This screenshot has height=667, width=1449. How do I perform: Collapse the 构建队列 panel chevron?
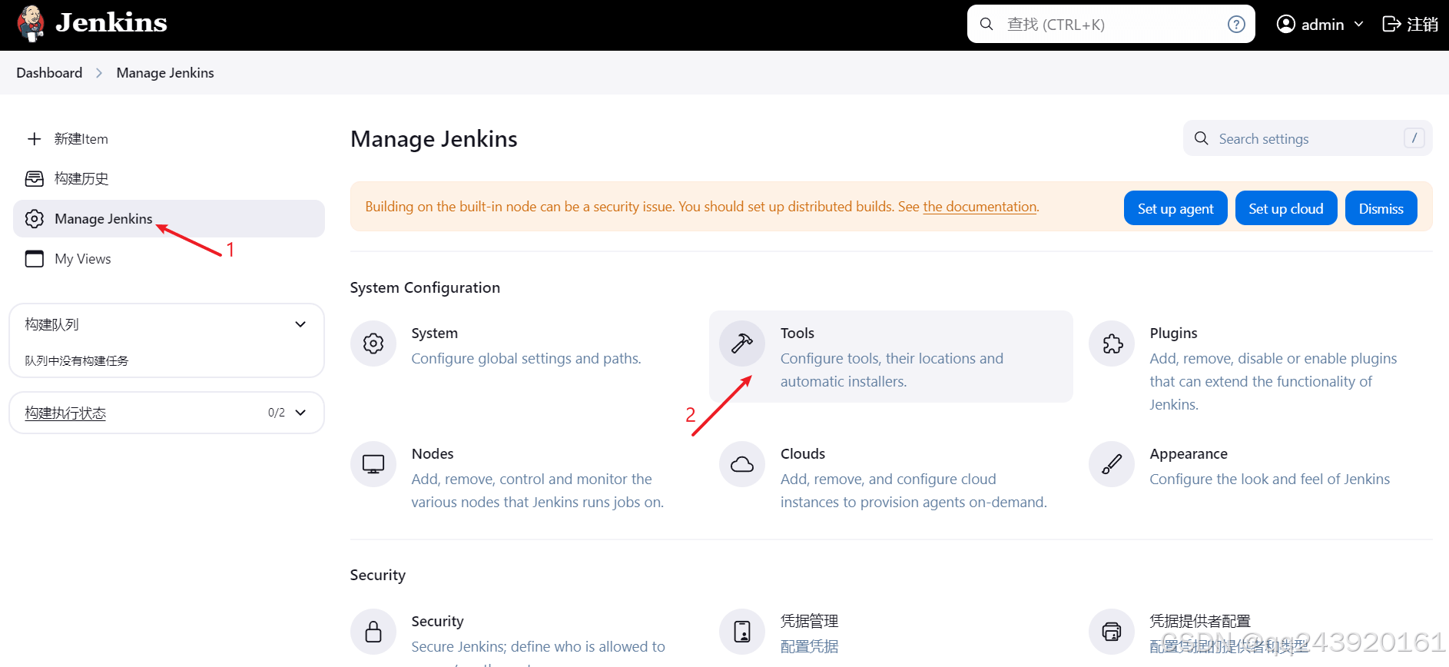[x=300, y=324]
